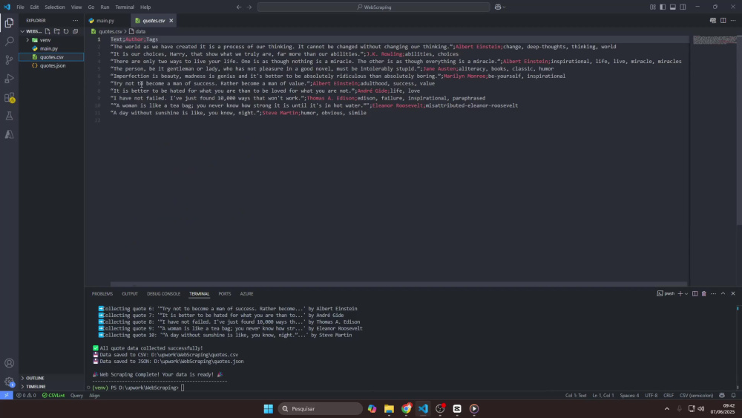Open the File menu

(x=20, y=7)
